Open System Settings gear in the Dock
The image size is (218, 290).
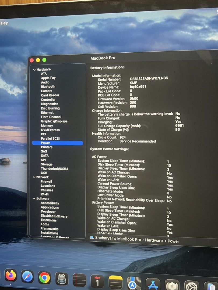pyautogui.click(x=192, y=286)
